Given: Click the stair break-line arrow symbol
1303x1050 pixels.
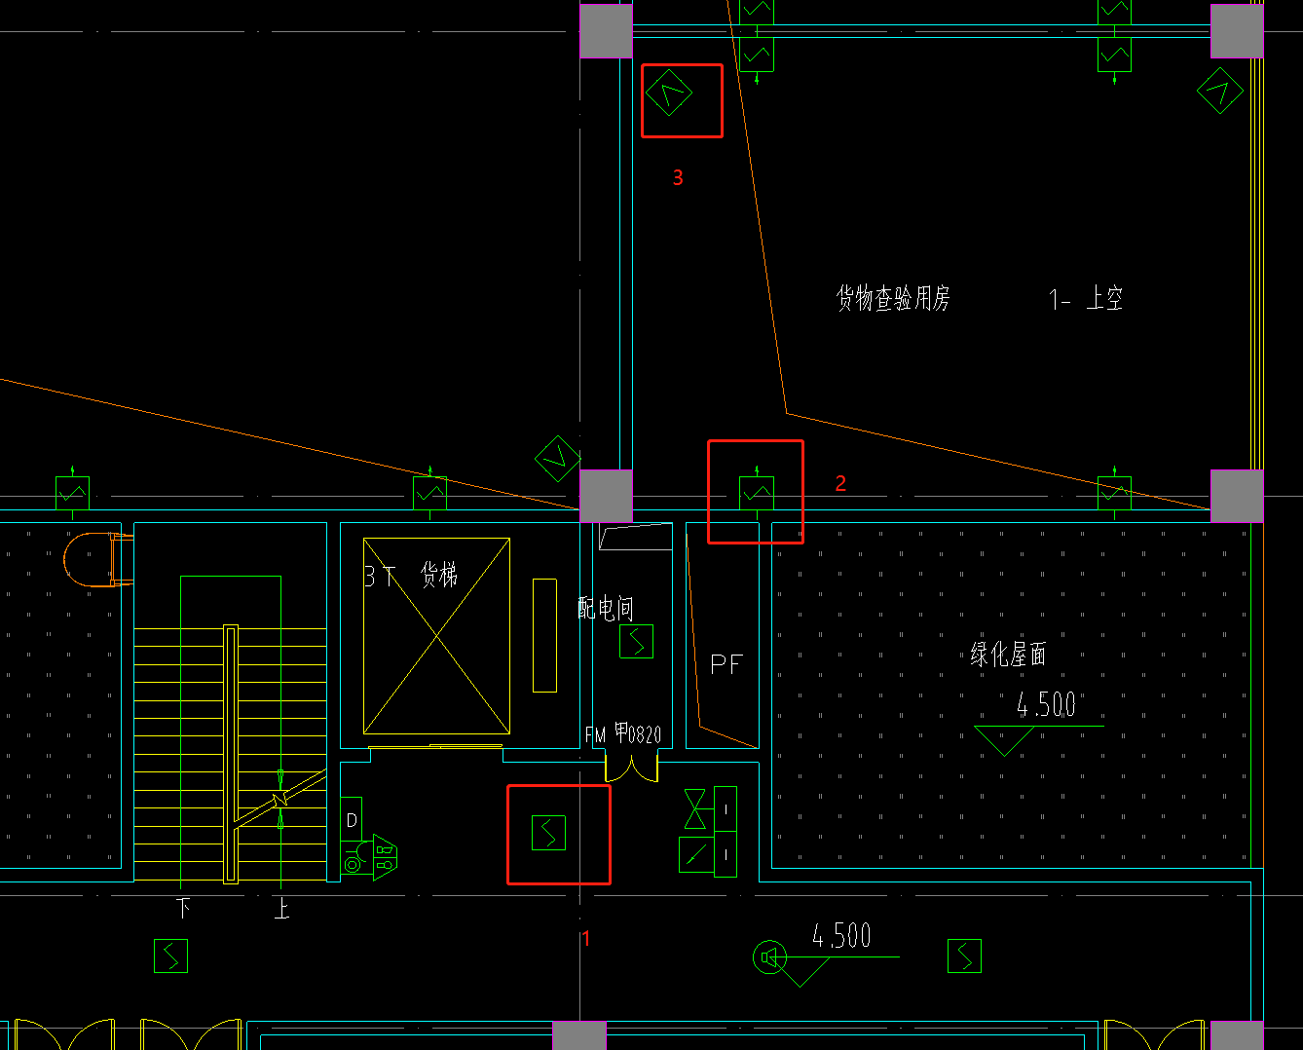Looking at the screenshot, I should pos(280,799).
